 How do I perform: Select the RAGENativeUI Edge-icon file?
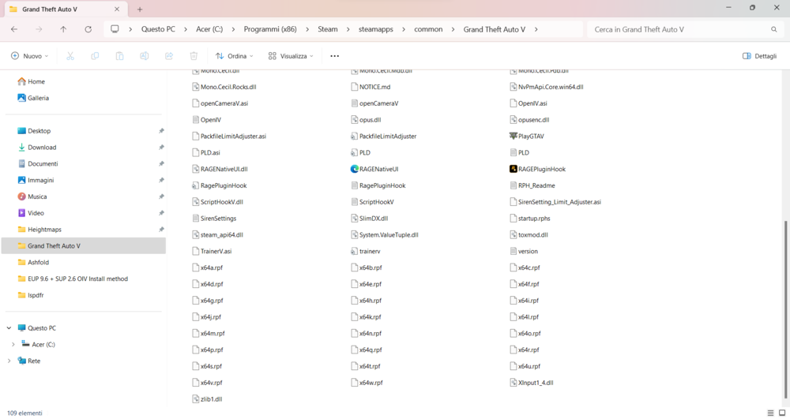[x=374, y=169]
